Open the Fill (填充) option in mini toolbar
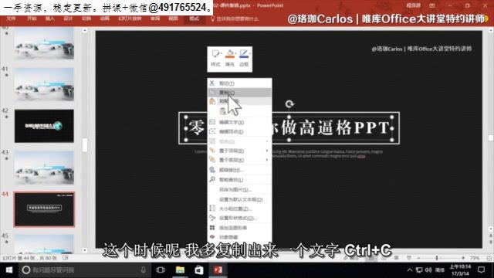 (x=230, y=59)
